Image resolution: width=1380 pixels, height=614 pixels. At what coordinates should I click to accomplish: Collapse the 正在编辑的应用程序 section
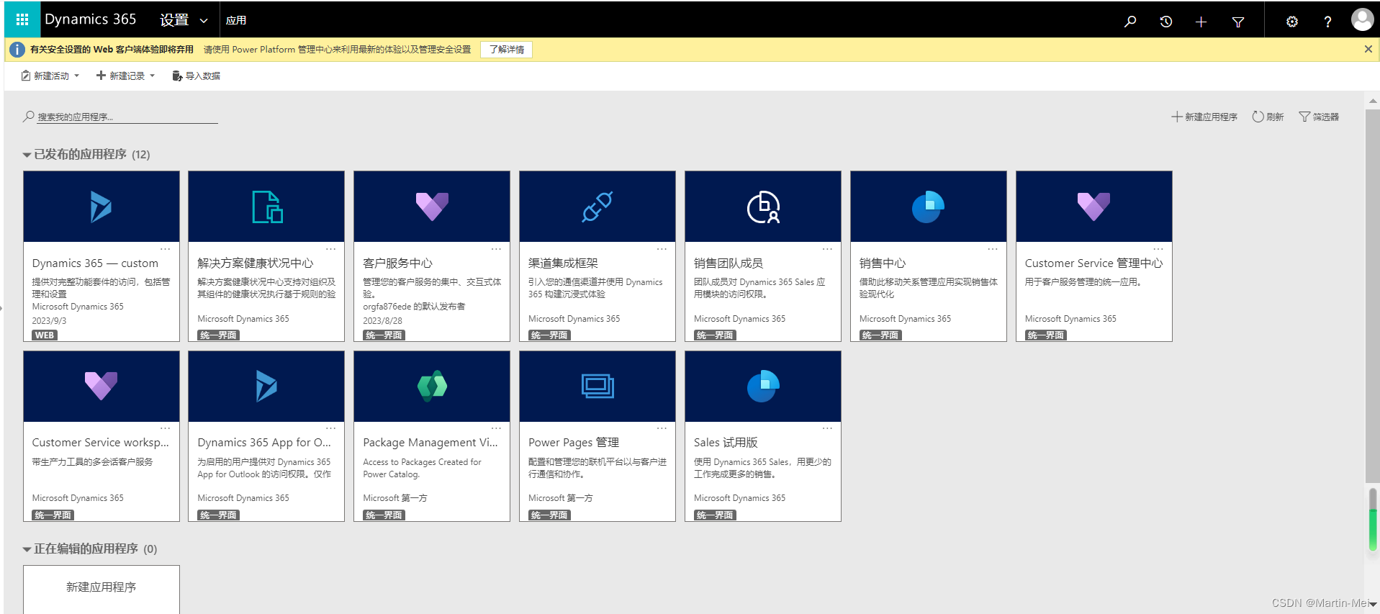point(27,549)
